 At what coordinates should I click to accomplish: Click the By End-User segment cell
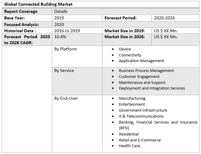coord(66,98)
